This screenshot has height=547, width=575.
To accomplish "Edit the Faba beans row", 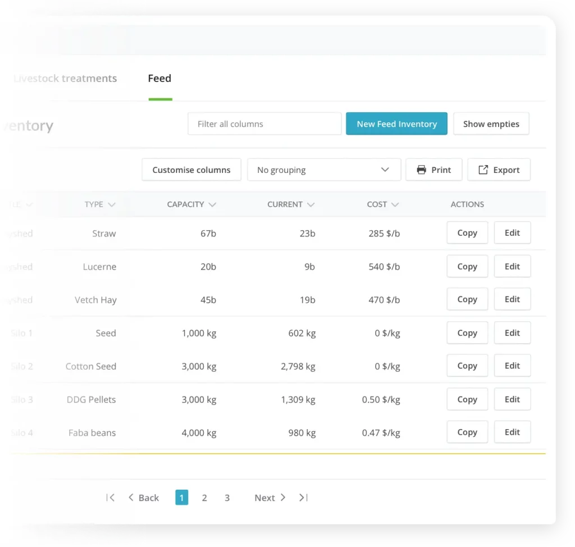I will tap(512, 432).
